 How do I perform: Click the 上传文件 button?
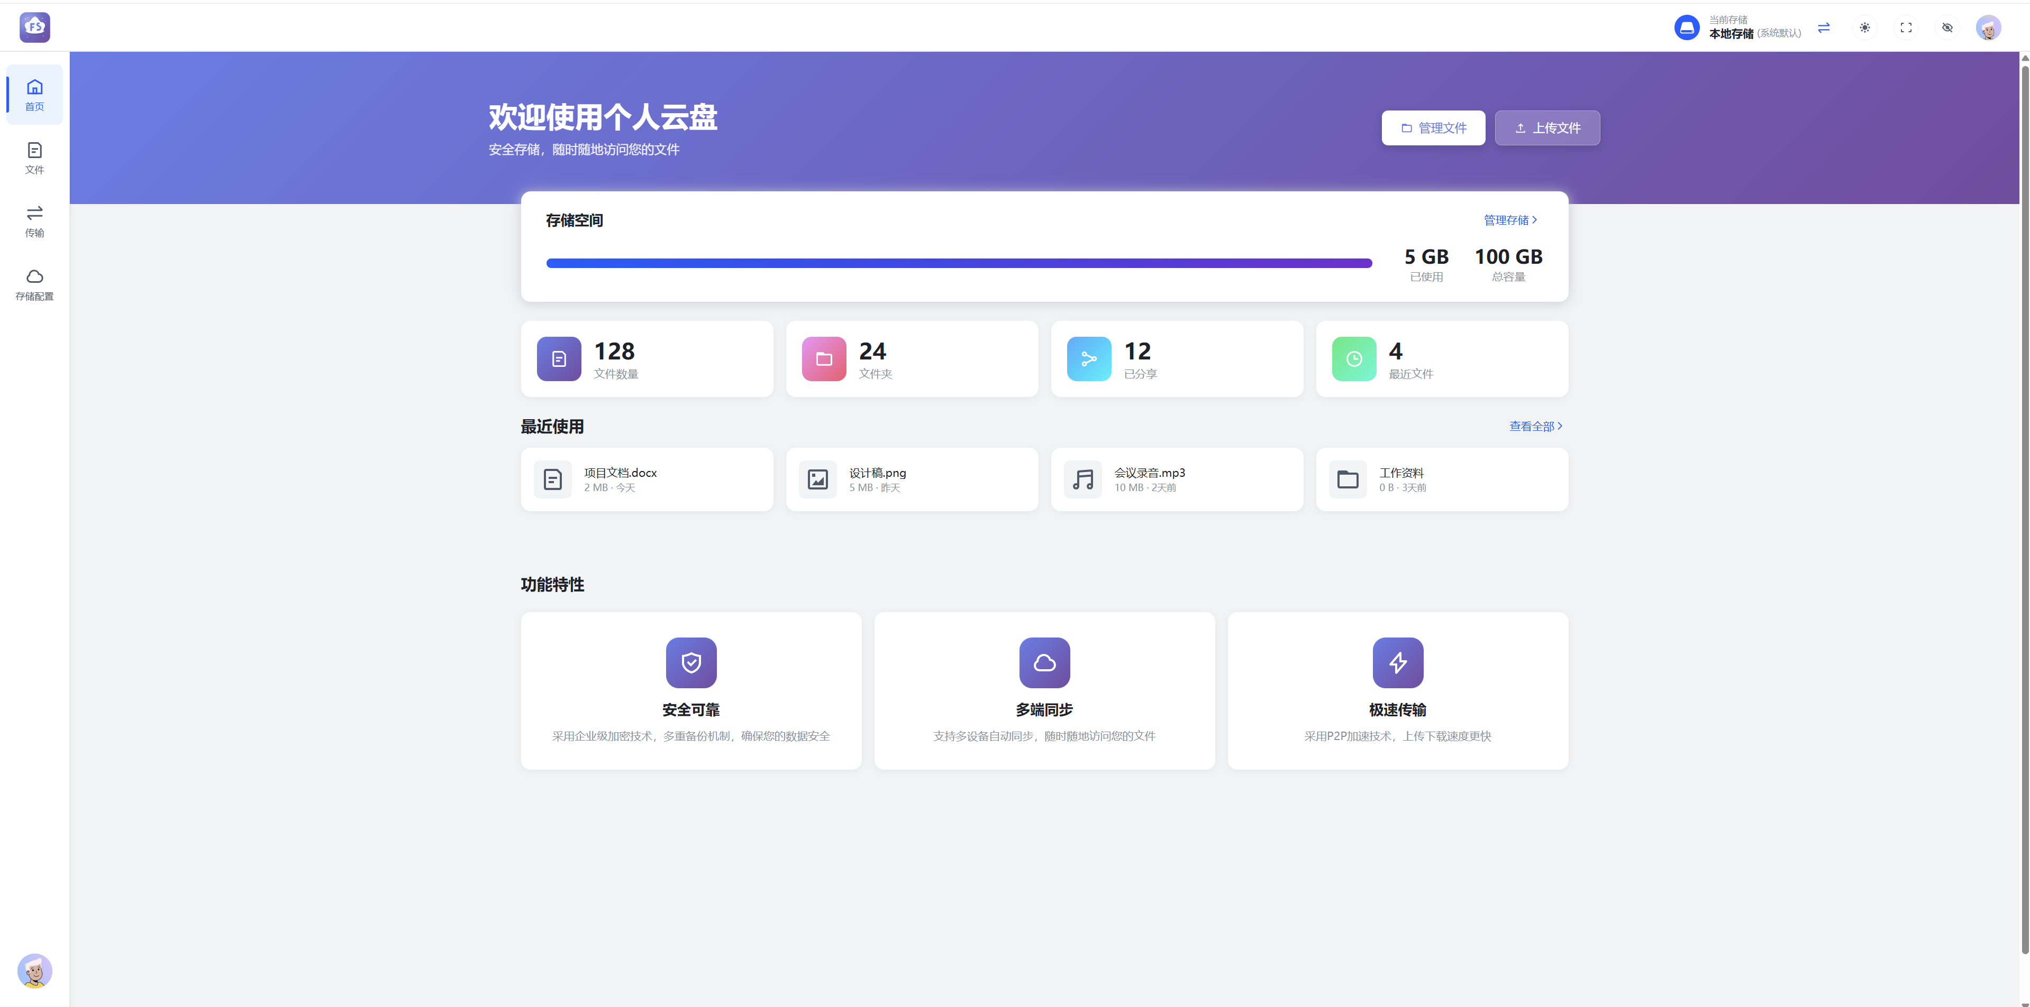[1547, 127]
